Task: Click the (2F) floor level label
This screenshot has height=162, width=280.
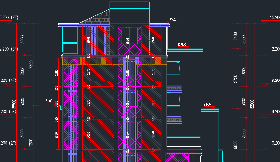Action: coord(13,143)
